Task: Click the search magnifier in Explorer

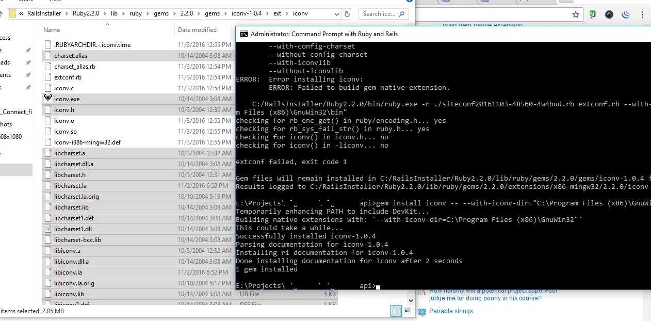Action: pyautogui.click(x=401, y=14)
